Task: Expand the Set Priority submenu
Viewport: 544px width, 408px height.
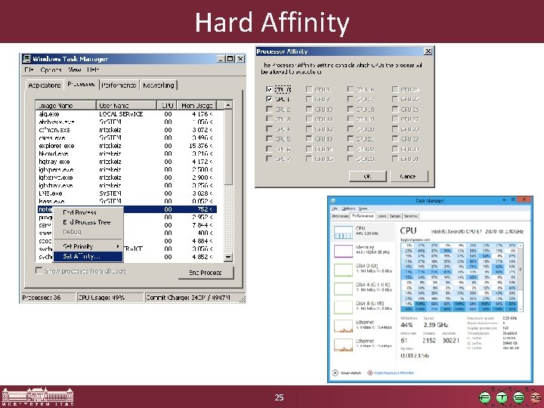Action: (88, 246)
